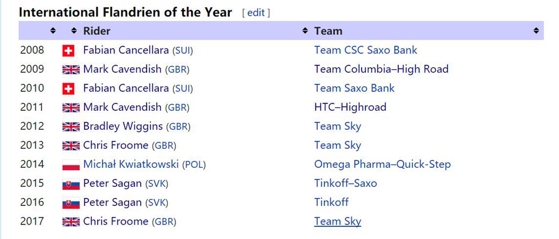Sort table using Team column arrows
This screenshot has height=239, width=559.
point(305,31)
